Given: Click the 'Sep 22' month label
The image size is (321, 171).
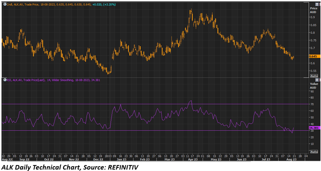Looking at the screenshot, I should coord(24,160).
